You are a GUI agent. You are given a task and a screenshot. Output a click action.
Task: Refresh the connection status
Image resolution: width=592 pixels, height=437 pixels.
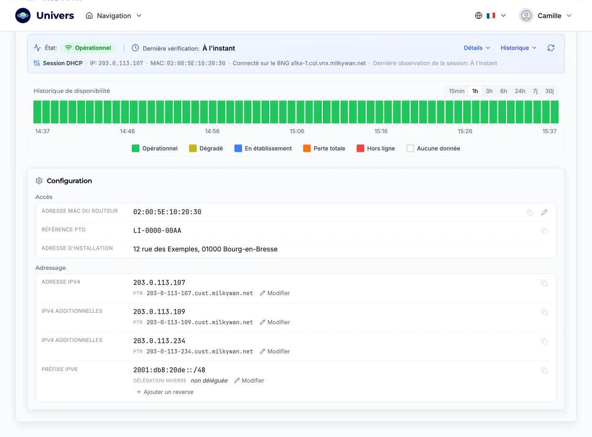551,48
